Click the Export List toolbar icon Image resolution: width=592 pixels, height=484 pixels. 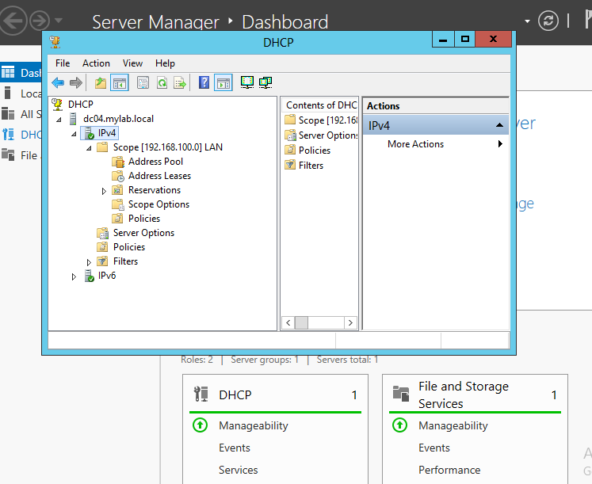[x=180, y=82]
